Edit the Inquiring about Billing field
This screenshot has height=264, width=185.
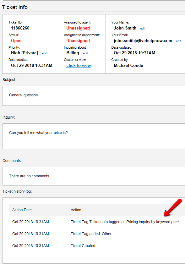(x=85, y=53)
